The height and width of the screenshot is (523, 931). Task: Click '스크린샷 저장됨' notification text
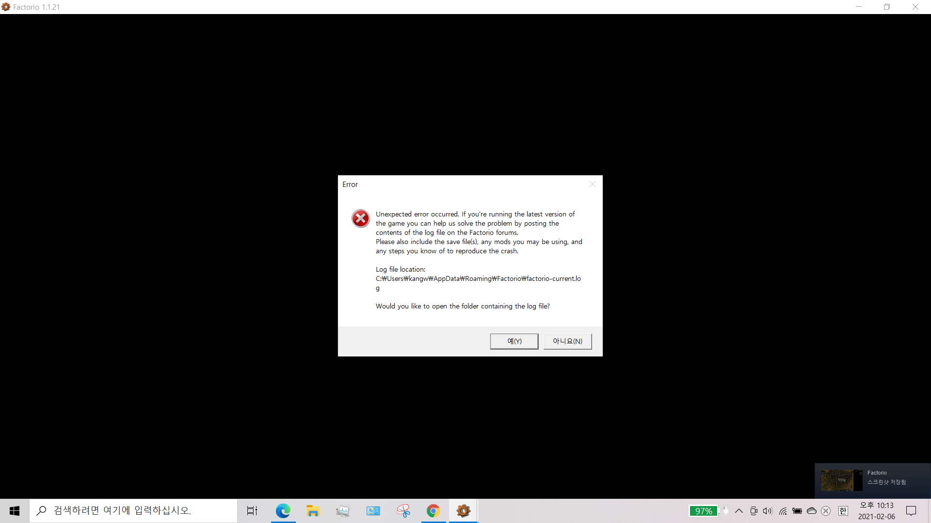coord(886,482)
